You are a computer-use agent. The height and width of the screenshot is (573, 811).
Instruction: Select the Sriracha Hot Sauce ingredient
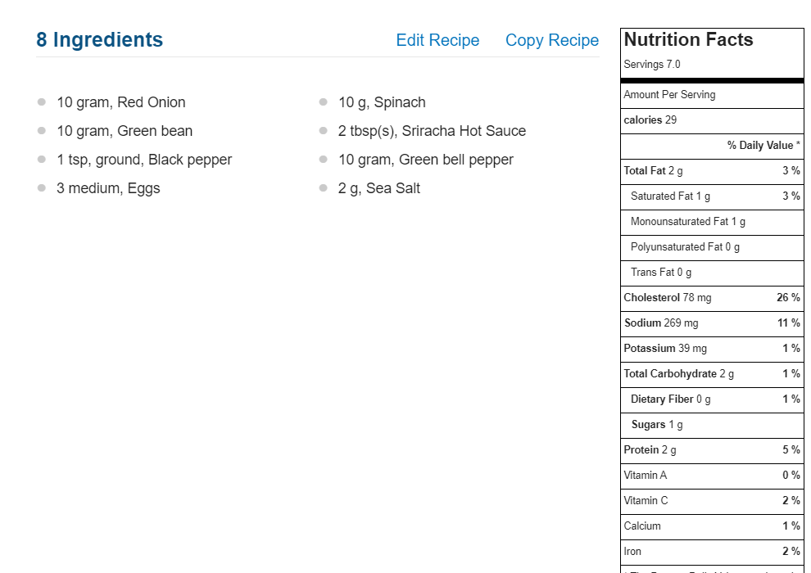(432, 131)
